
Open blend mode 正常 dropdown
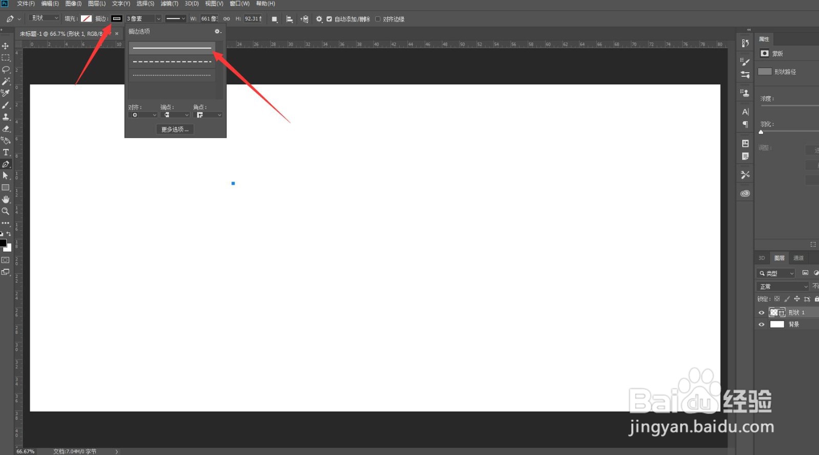click(783, 287)
